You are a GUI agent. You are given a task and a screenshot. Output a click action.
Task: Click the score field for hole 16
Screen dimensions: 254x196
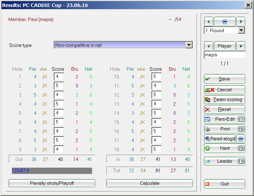coord(156,131)
